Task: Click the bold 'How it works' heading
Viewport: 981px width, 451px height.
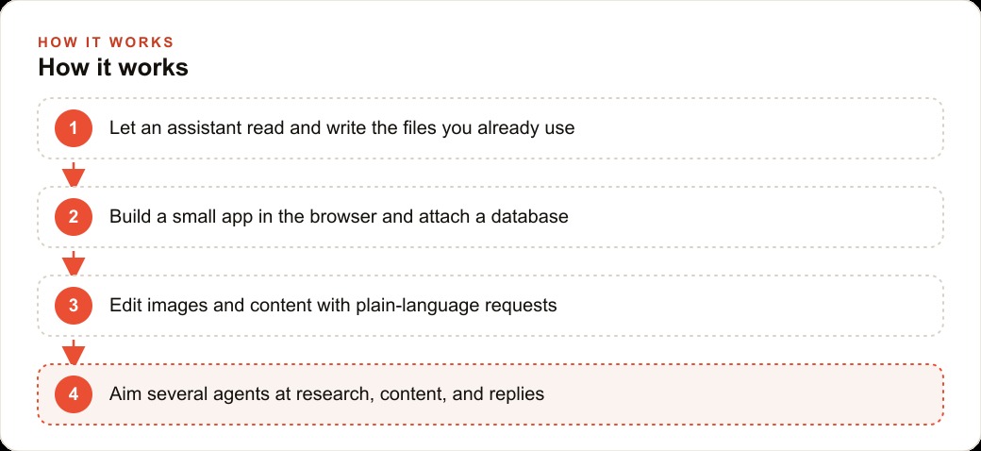Action: tap(113, 68)
